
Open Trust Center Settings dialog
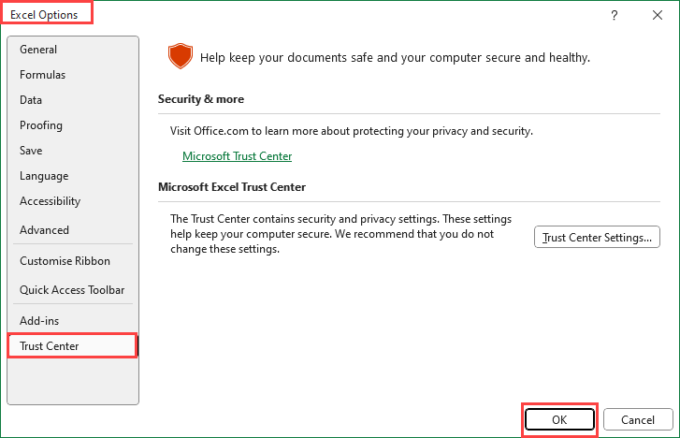point(597,237)
